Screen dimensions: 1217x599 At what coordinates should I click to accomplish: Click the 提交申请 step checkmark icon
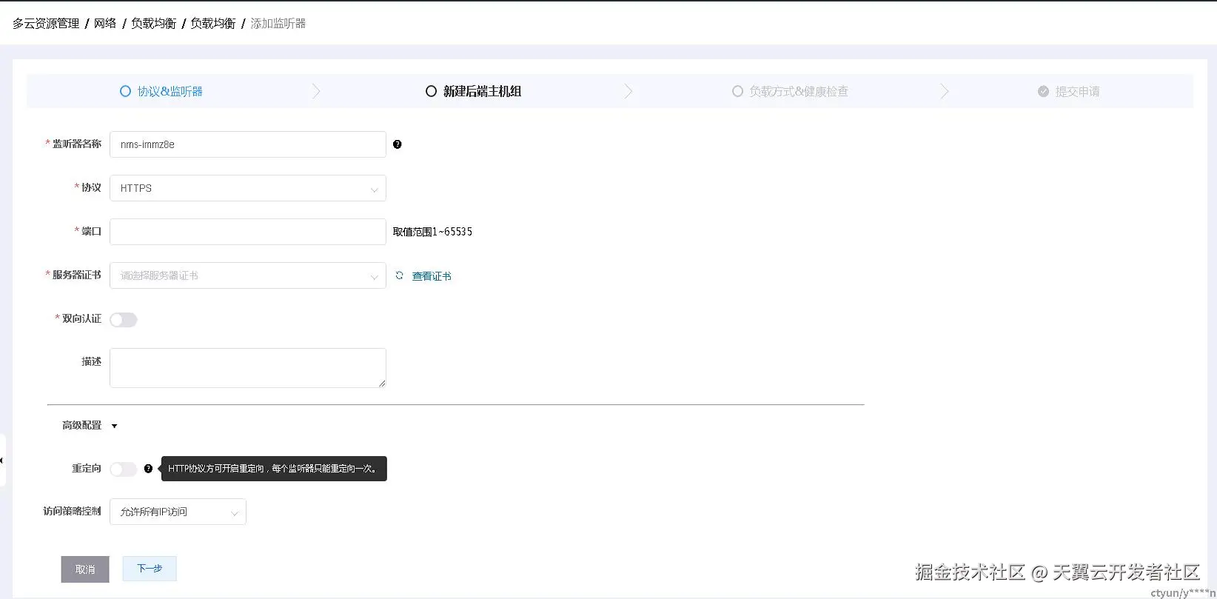(x=1043, y=91)
